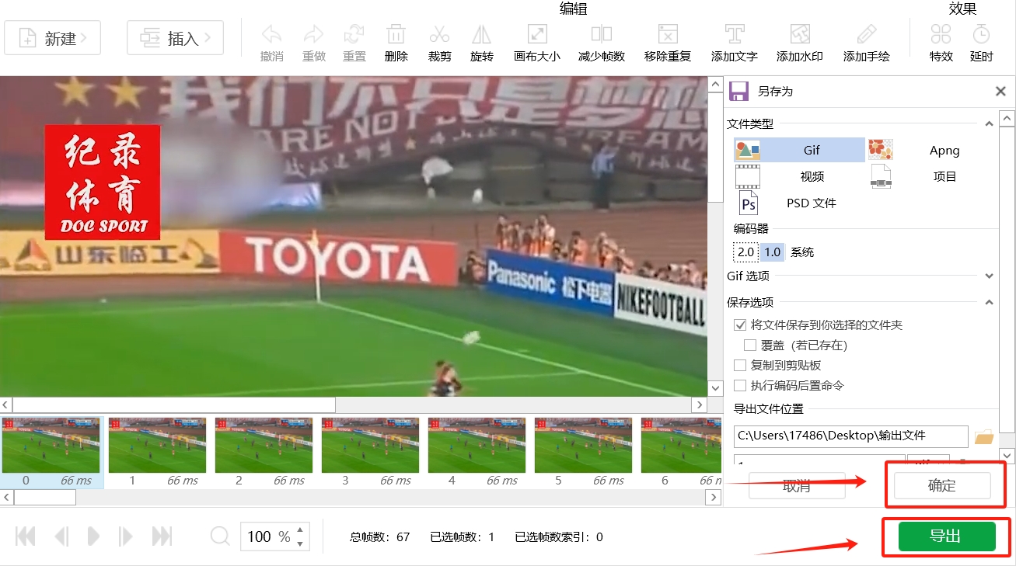
Task: Click the output file path field
Action: coord(850,436)
